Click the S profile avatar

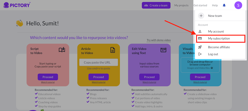pos(238,5)
